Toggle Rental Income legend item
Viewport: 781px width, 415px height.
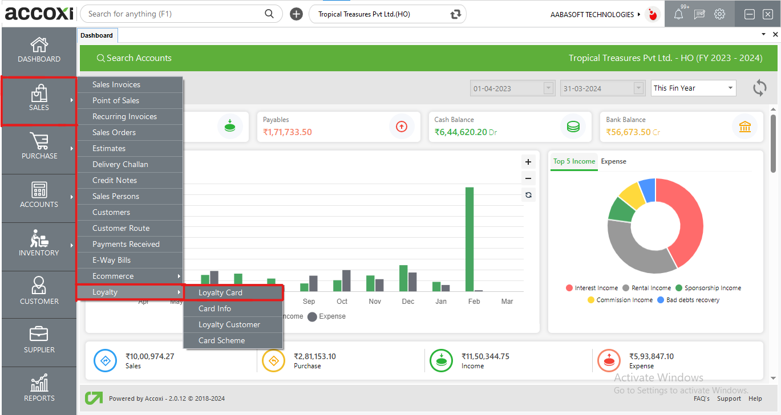[x=646, y=288]
